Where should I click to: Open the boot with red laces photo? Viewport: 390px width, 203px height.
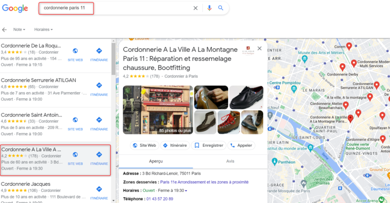[x=229, y=122]
